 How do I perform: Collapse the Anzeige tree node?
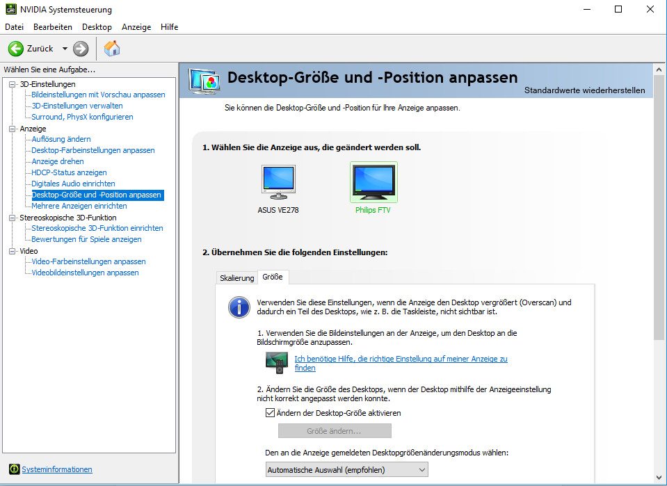click(x=12, y=129)
